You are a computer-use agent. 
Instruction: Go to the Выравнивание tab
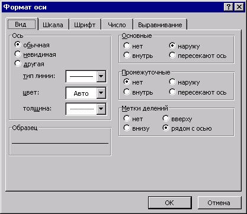coord(160,25)
